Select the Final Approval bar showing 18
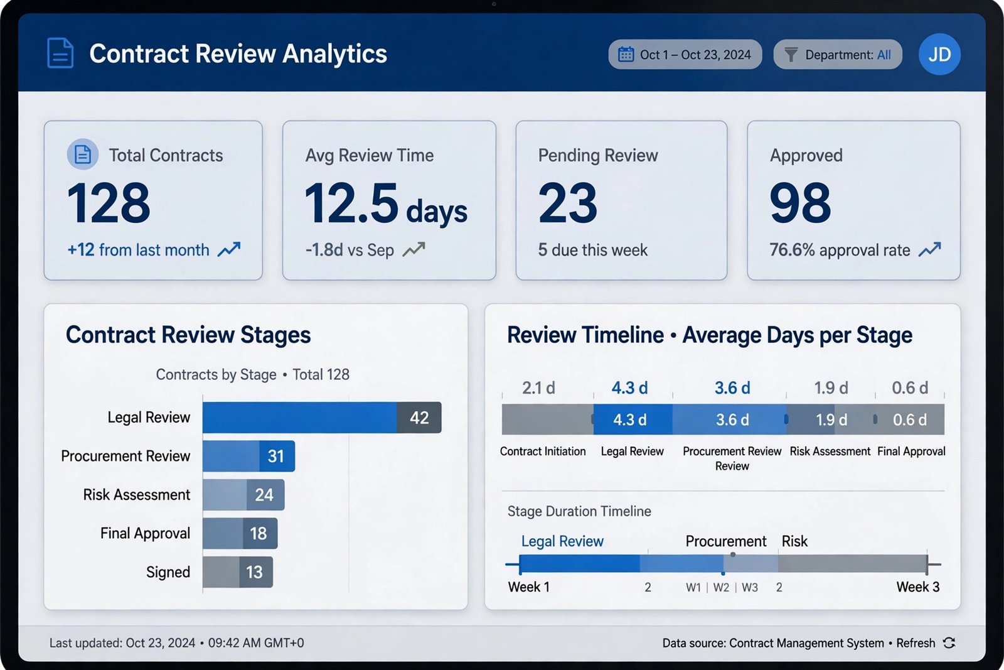 240,533
